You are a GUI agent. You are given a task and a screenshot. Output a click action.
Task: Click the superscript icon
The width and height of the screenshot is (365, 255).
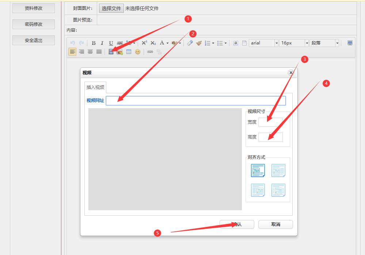pos(144,43)
